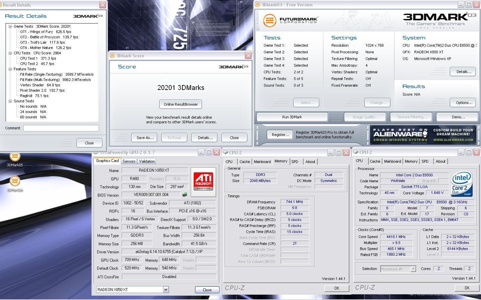The image size is (481, 300).
Task: Click the GPU Clock 709 MHz value
Action: [x=132, y=260]
